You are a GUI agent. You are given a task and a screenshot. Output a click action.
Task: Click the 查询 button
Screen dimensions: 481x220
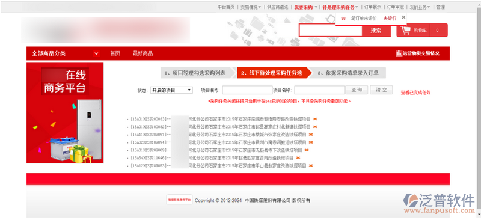(357, 90)
